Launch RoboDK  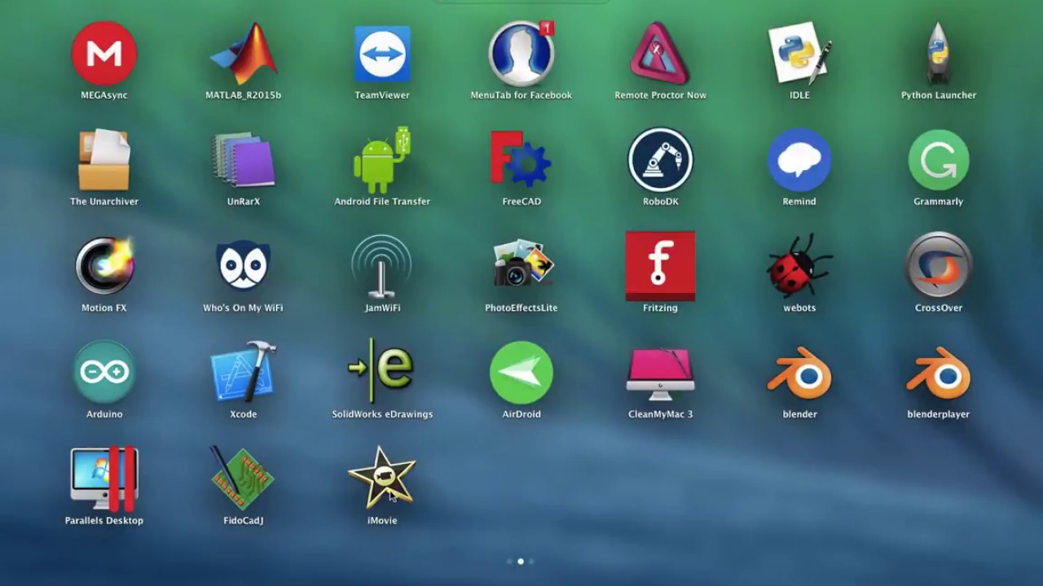pyautogui.click(x=660, y=160)
